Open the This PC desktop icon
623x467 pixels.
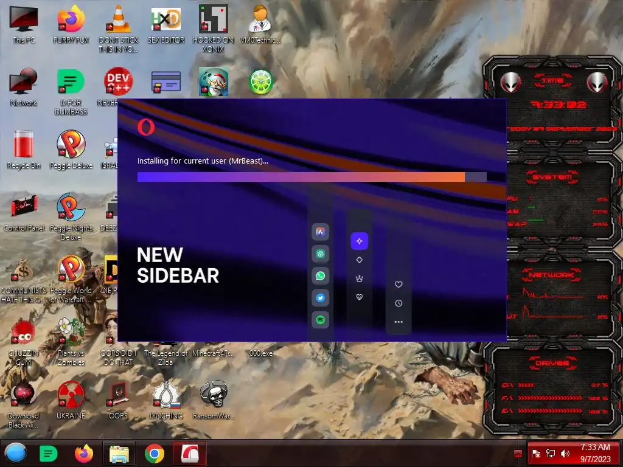(24, 19)
